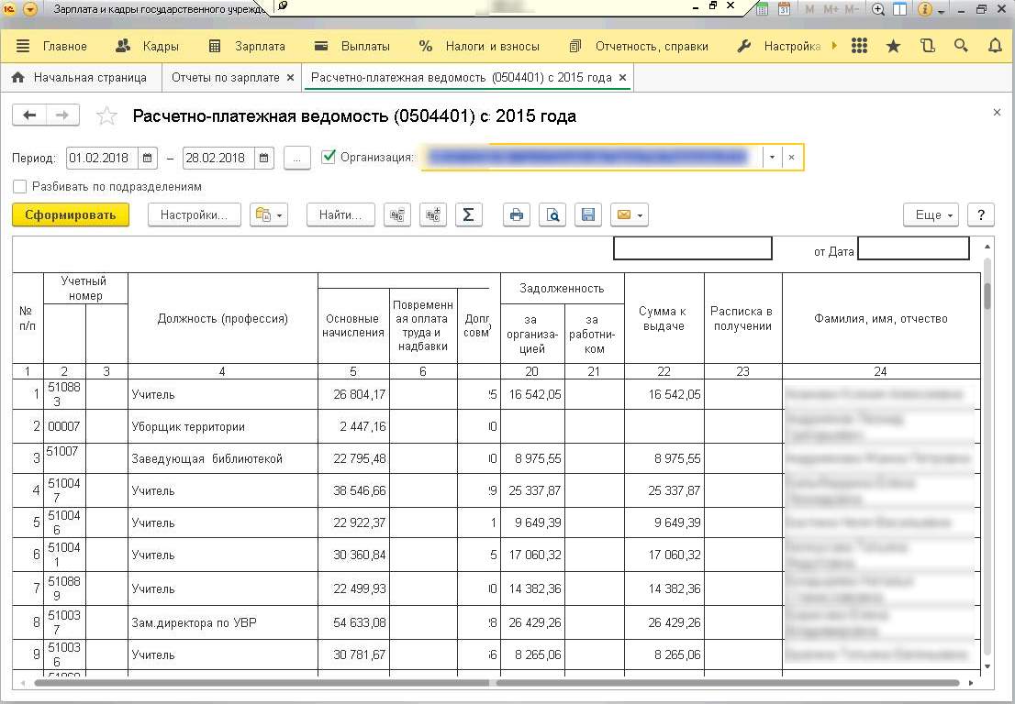
Task: Switch to the Отчеты по зарплате tab
Action: pyautogui.click(x=226, y=78)
